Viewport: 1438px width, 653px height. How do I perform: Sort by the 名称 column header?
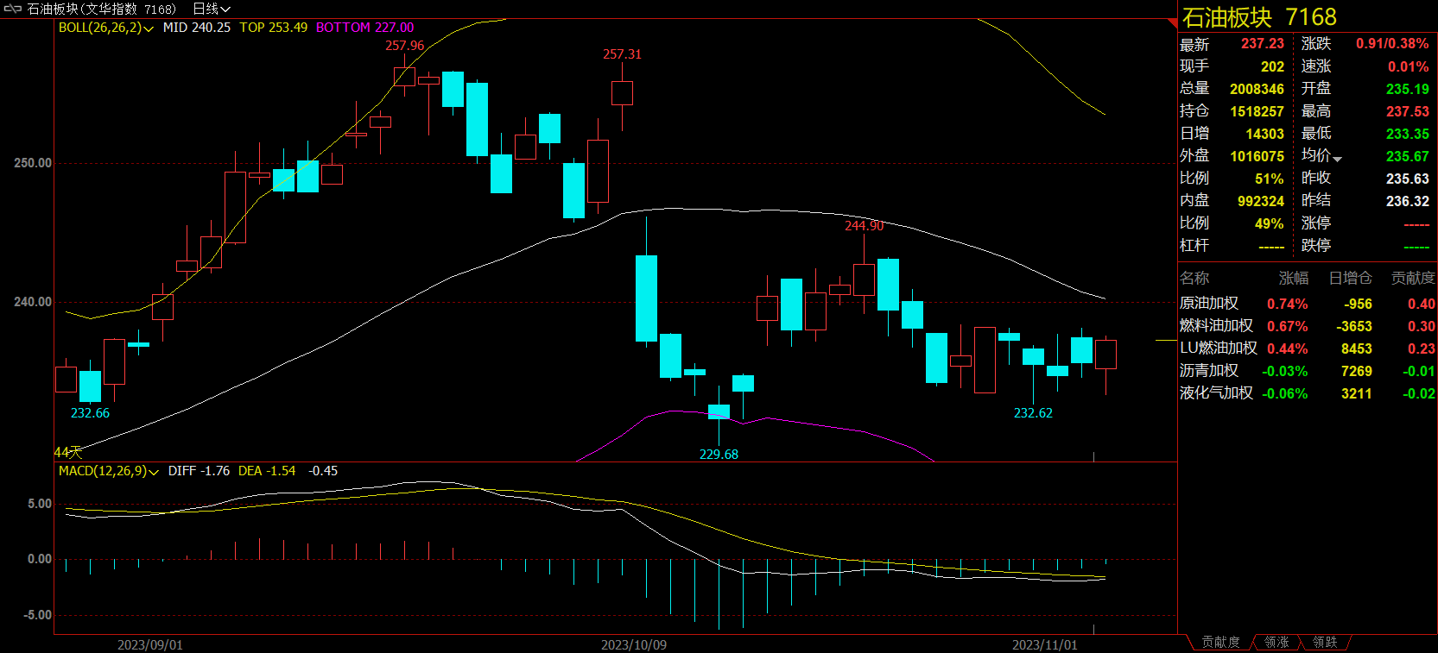(x=1194, y=278)
